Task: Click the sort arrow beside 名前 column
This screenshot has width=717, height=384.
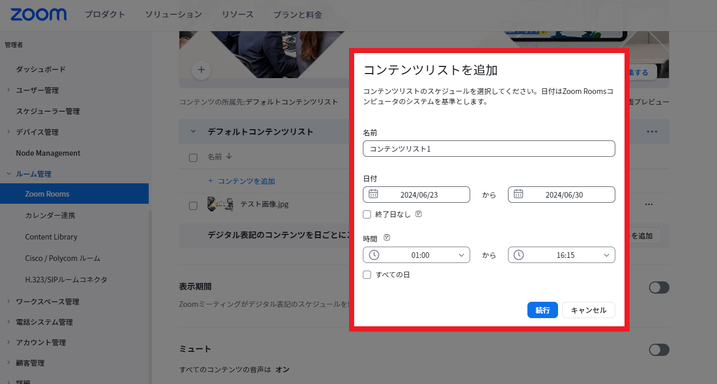Action: pos(228,157)
